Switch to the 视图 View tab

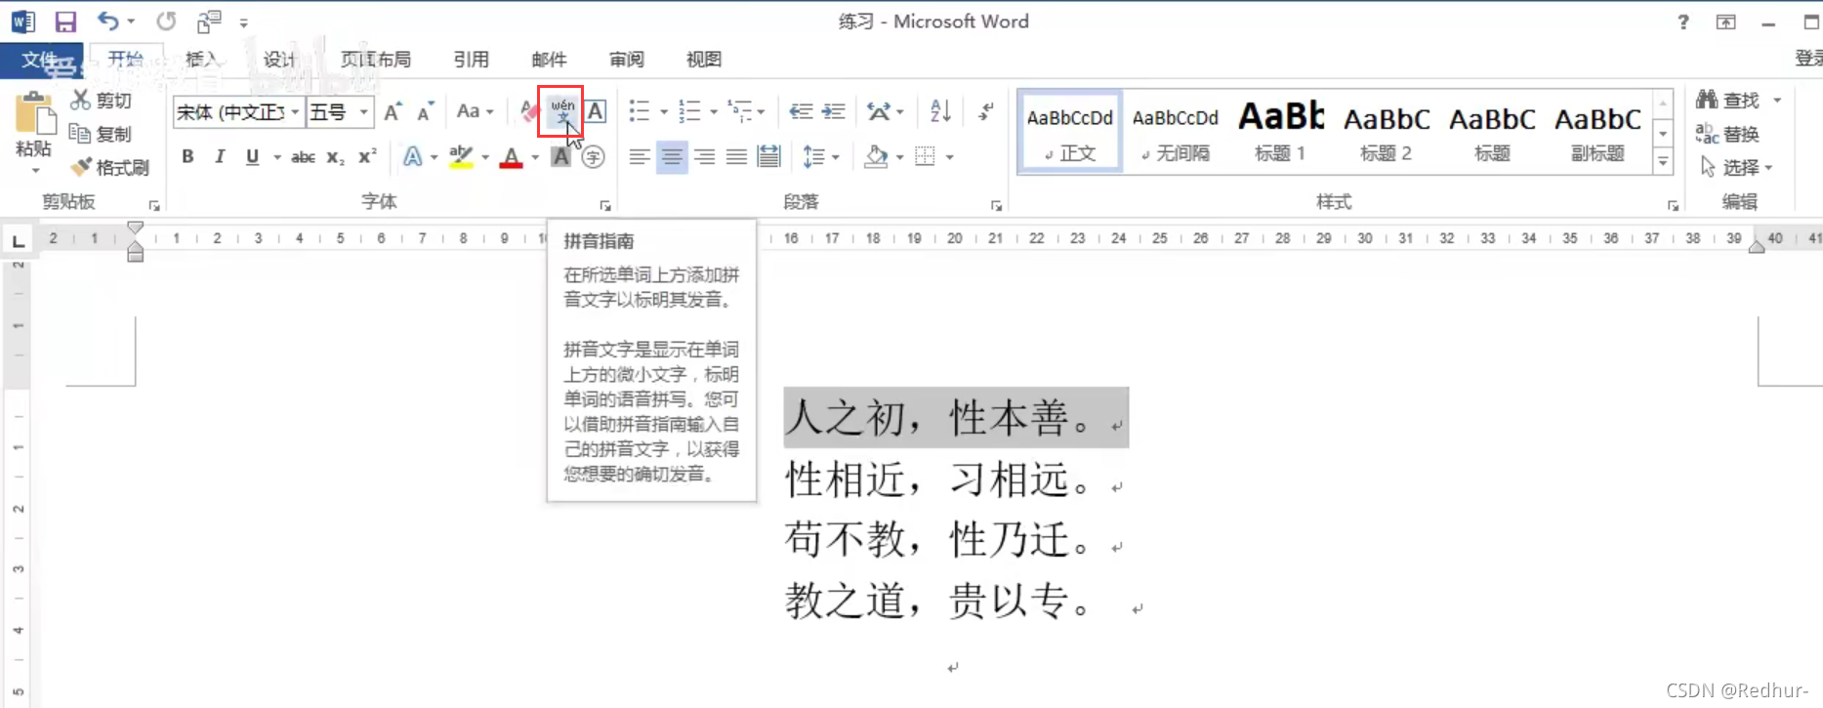point(703,60)
